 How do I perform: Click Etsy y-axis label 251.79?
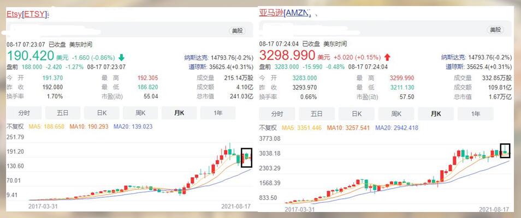point(15,137)
